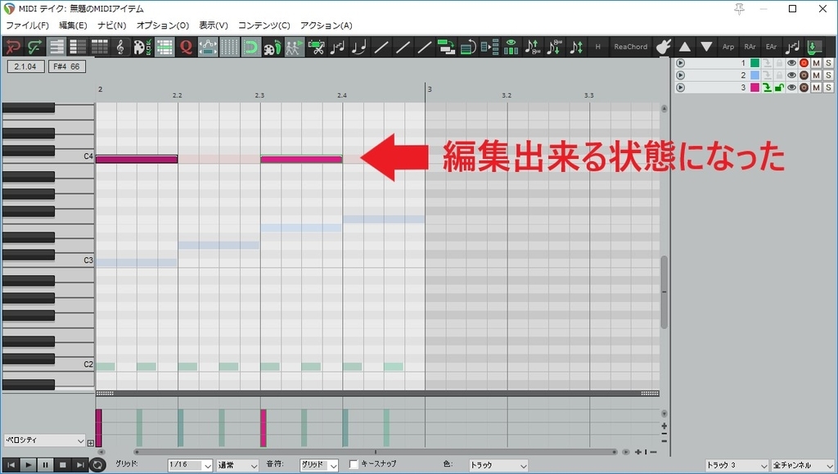Open the color palette checklist icon
This screenshot has height=474, width=838.
[142, 47]
